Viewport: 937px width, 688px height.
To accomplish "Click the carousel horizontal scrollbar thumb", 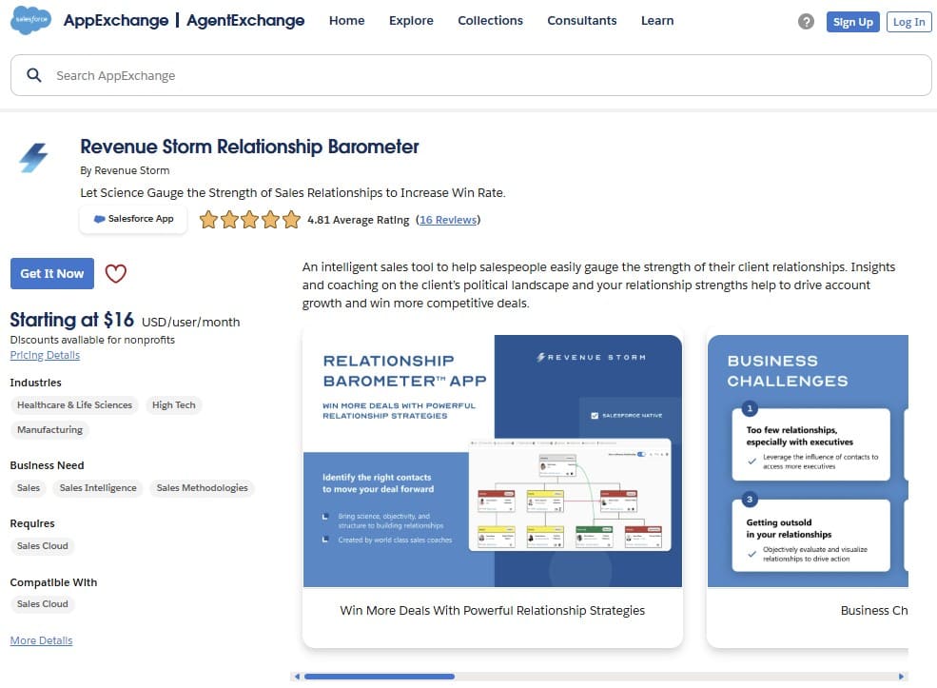I will [380, 677].
